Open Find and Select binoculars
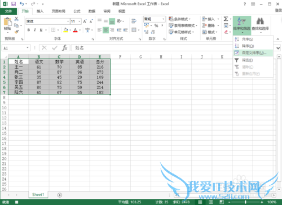 click(x=260, y=25)
